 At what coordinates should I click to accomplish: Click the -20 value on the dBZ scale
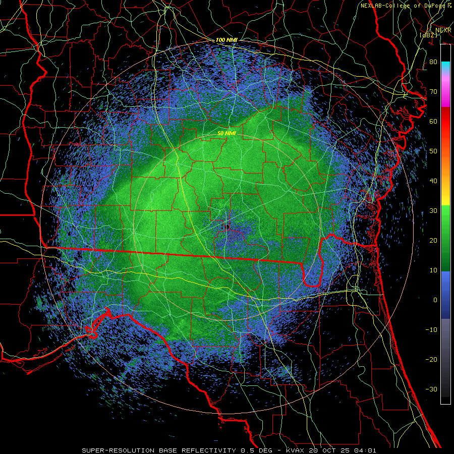(431, 359)
